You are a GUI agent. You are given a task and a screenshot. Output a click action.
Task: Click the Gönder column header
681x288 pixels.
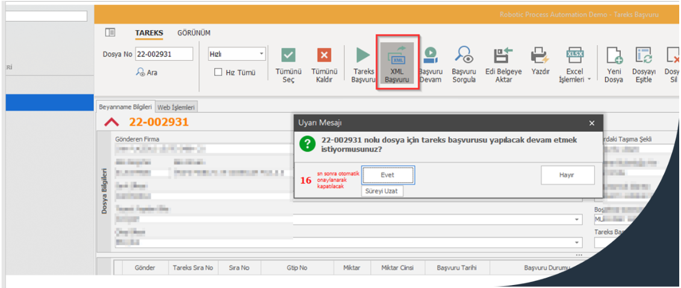(x=145, y=268)
